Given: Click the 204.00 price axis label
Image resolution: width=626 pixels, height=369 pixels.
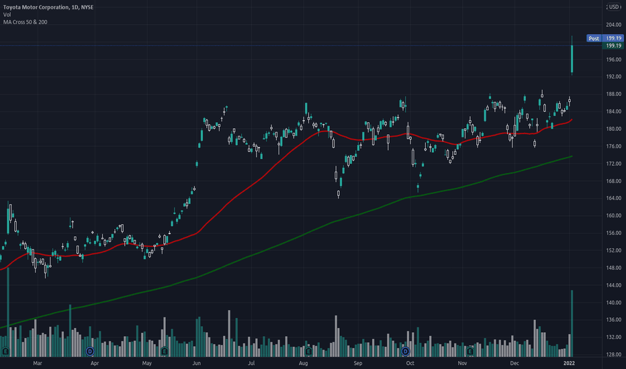Looking at the screenshot, I should click(x=614, y=25).
